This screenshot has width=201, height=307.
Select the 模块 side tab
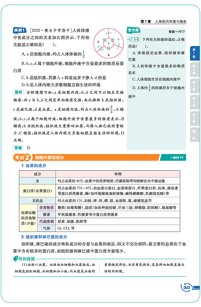pos(194,135)
